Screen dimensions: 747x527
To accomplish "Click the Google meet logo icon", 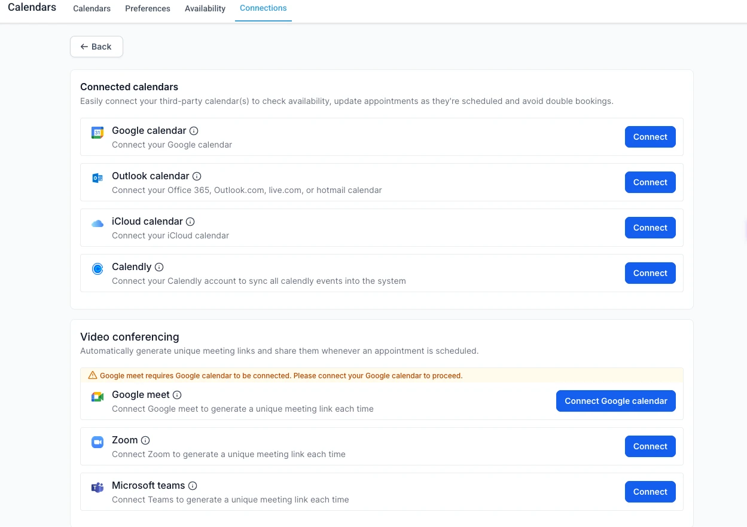I will [x=97, y=397].
